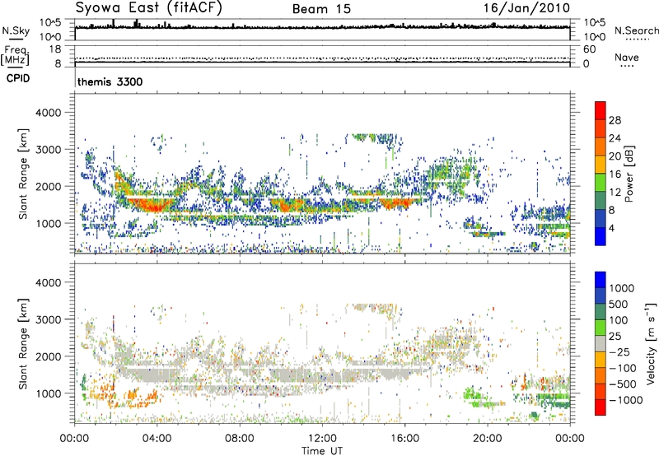The height and width of the screenshot is (456, 659).
Task: Click velocity panel 'Slant Range [km]' label
Action: [23, 343]
